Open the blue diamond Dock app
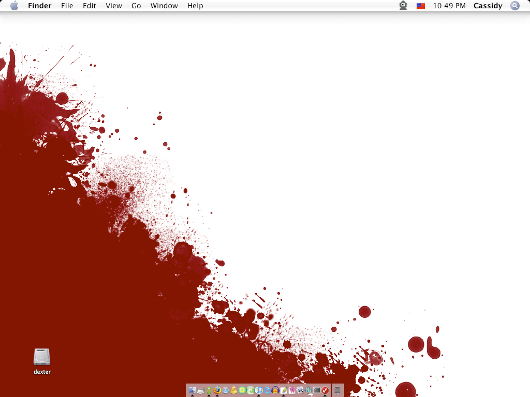The width and height of the screenshot is (530, 397). (x=308, y=390)
